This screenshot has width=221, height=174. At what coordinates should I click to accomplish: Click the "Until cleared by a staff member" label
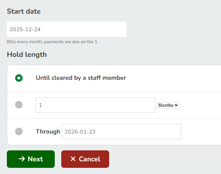click(x=81, y=78)
